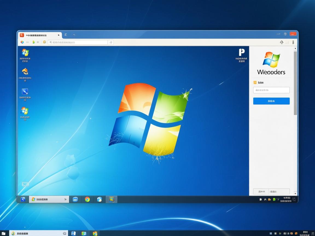Click the text field in the Wieooders panel
The width and height of the screenshot is (315, 236).
[x=271, y=90]
